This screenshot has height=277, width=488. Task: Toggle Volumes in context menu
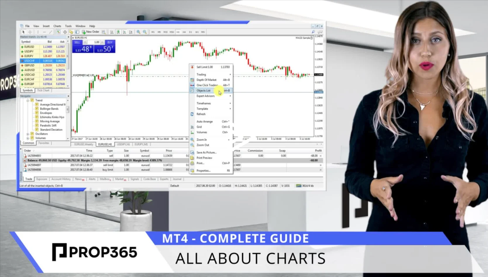[211, 132]
